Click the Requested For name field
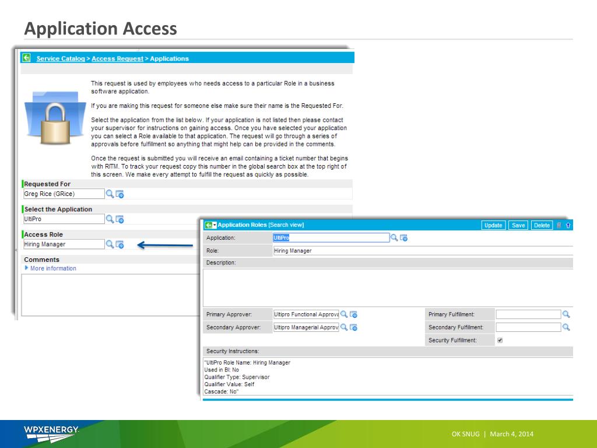The width and height of the screenshot is (597, 448). click(x=64, y=194)
